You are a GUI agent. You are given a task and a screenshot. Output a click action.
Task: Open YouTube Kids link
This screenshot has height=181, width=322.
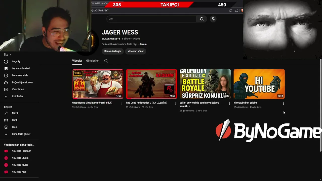pos(19,172)
